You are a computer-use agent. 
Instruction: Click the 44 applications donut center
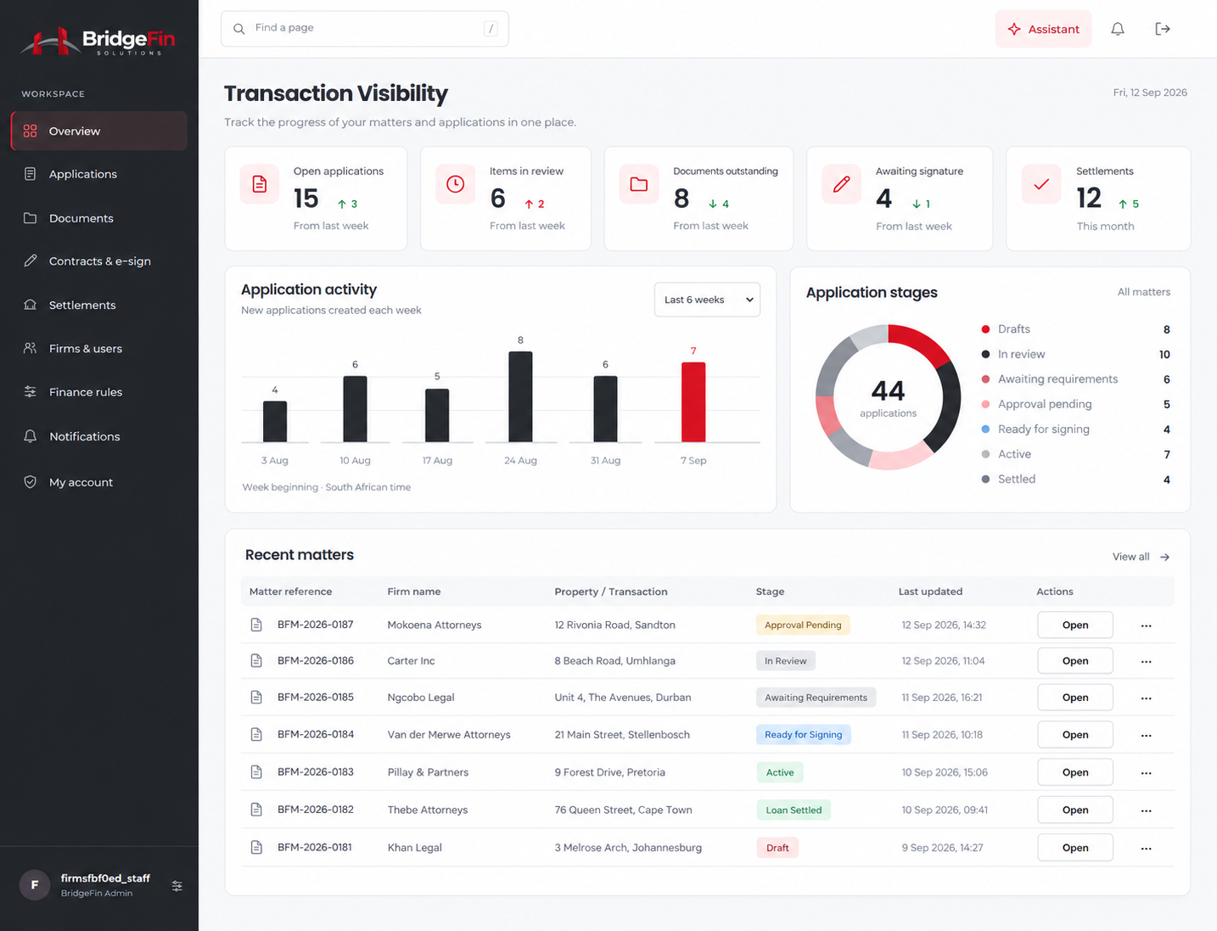pyautogui.click(x=888, y=398)
